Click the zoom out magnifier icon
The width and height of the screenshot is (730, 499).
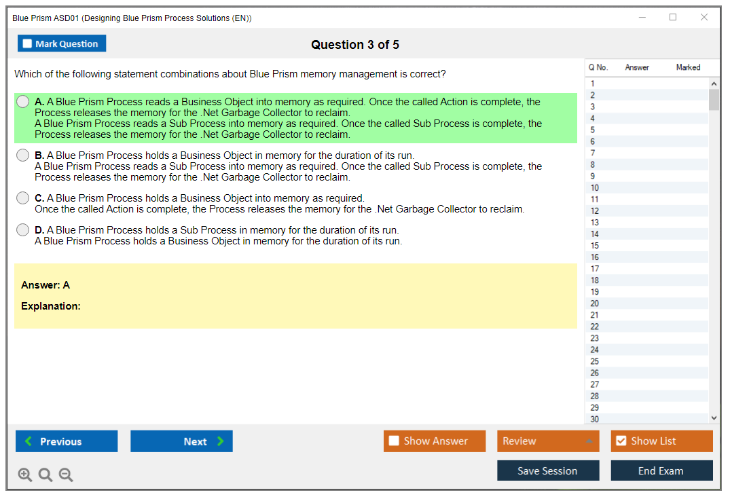pyautogui.click(x=66, y=475)
